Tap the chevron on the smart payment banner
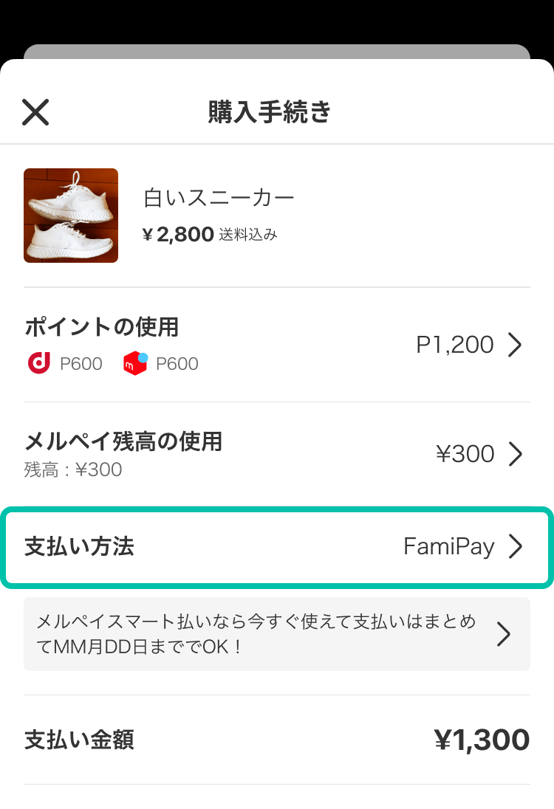This screenshot has height=809, width=554. tap(505, 634)
